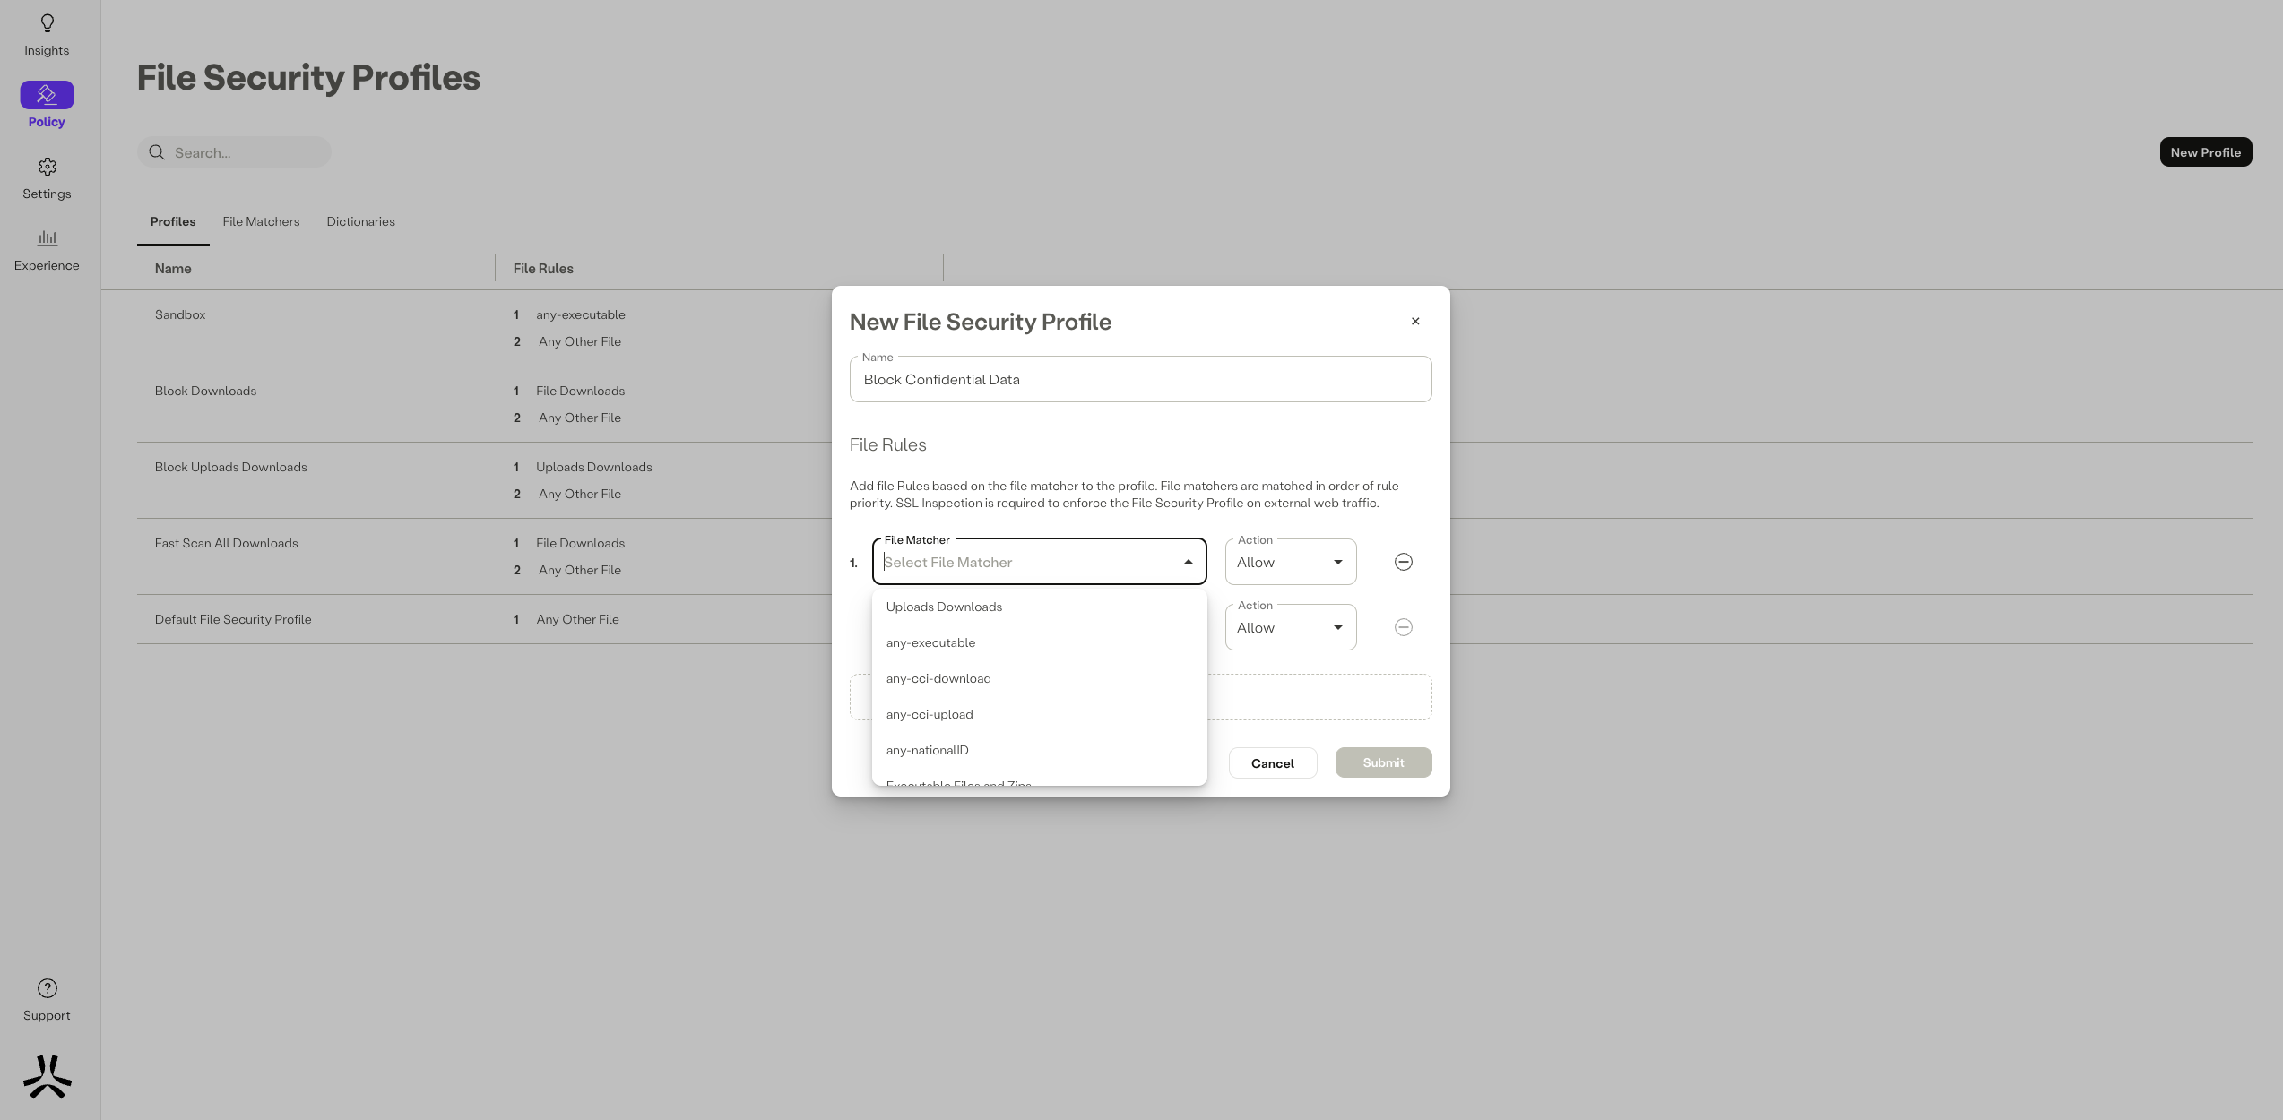Collapse the File Matcher dropdown arrow
The height and width of the screenshot is (1120, 2283).
click(x=1189, y=562)
